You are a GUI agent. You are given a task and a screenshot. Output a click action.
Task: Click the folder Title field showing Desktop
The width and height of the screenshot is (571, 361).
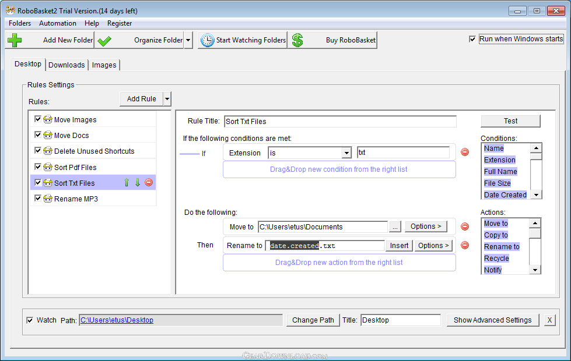[401, 320]
